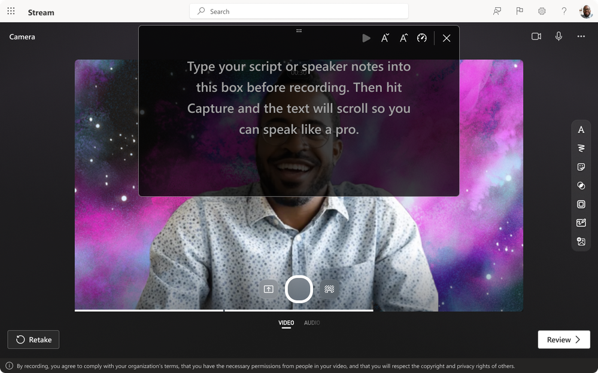Click the Camera label heading
The width and height of the screenshot is (598, 373).
point(22,36)
